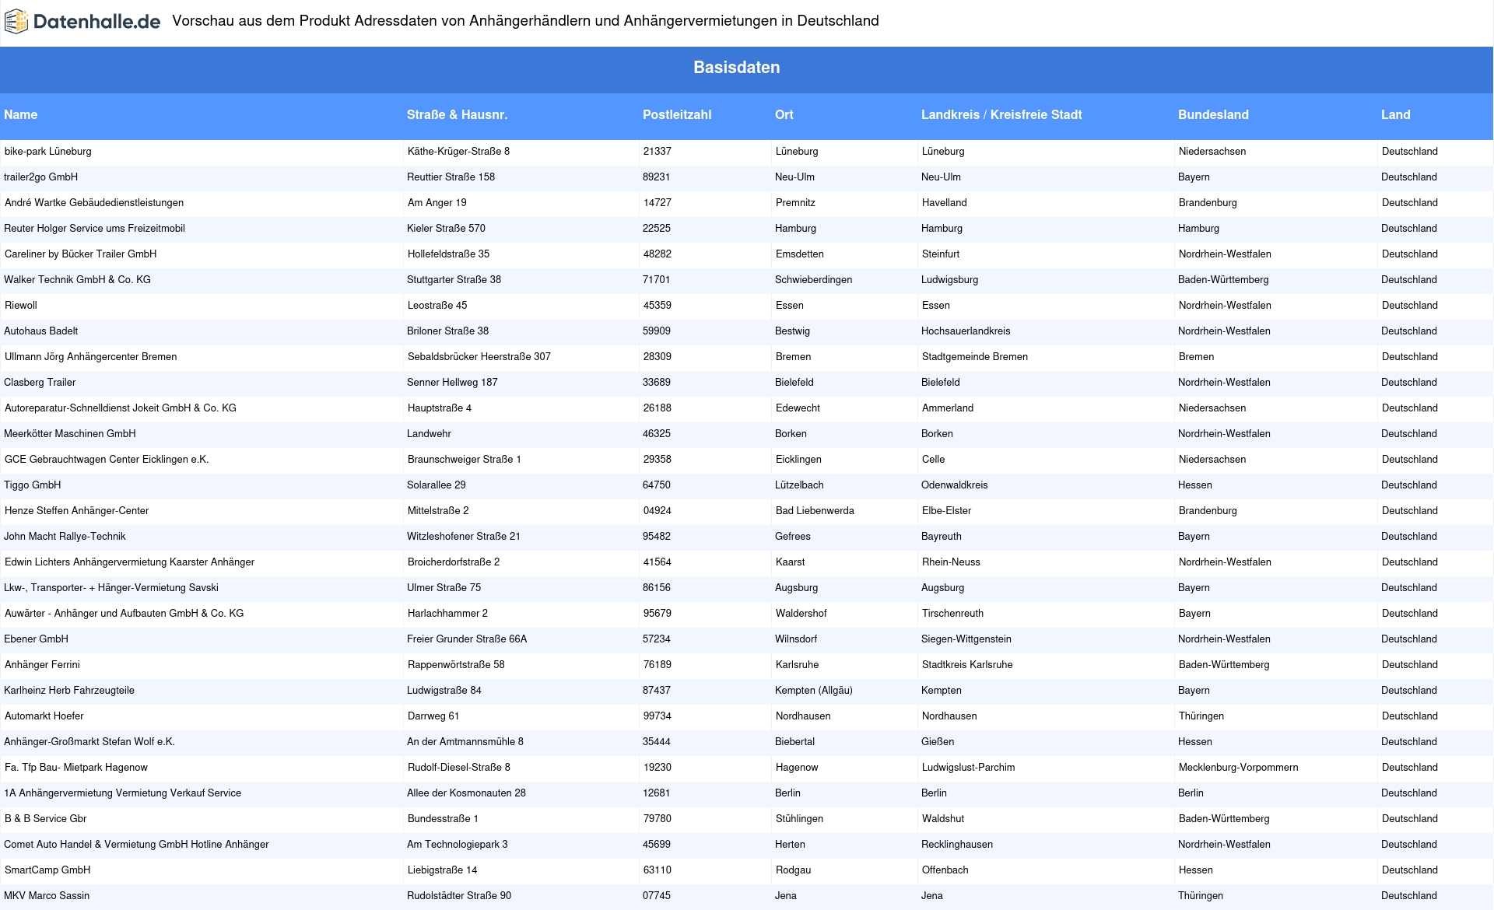The image size is (1494, 910).
Task: Click the Ort column header
Action: [x=784, y=115]
